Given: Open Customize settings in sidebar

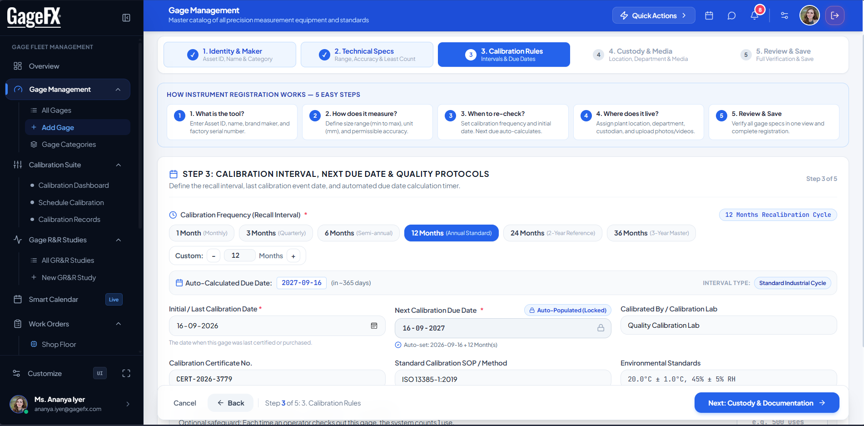Looking at the screenshot, I should [45, 373].
